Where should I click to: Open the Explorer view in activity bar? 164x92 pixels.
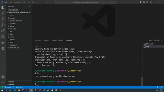coord(3,7)
